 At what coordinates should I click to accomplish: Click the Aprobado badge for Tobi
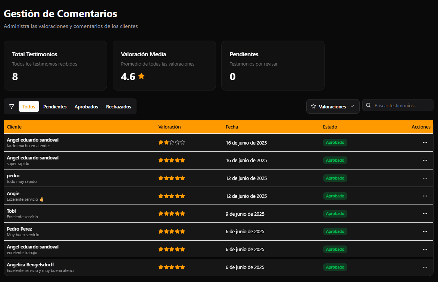pyautogui.click(x=335, y=214)
